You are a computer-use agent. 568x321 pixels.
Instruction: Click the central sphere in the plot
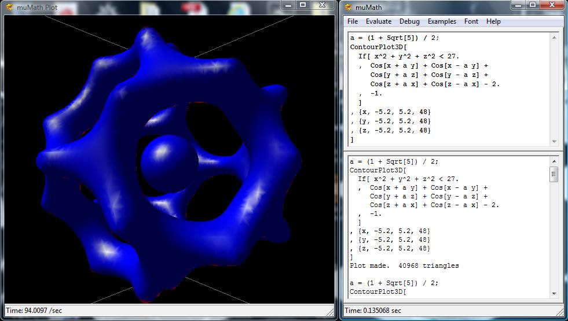170,164
